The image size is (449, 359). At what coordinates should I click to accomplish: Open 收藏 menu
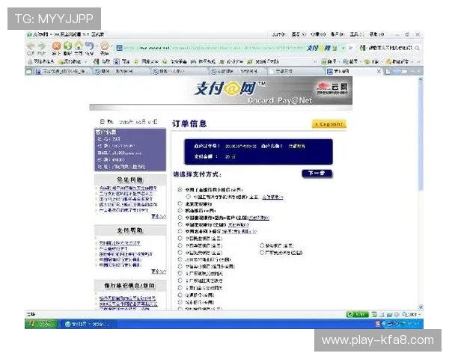point(318,34)
